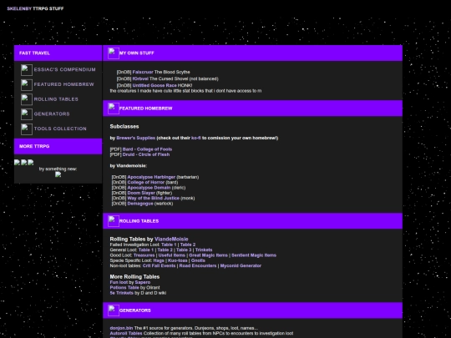
Task: Visit the donjon.bin generator link
Action: (121, 328)
